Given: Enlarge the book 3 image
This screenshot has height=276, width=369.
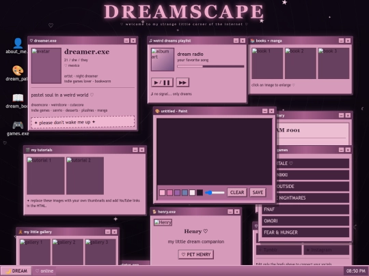Looking at the screenshot, I should click(333, 63).
